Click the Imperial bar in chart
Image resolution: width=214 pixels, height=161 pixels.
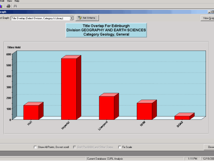pyautogui.click(x=69, y=89)
